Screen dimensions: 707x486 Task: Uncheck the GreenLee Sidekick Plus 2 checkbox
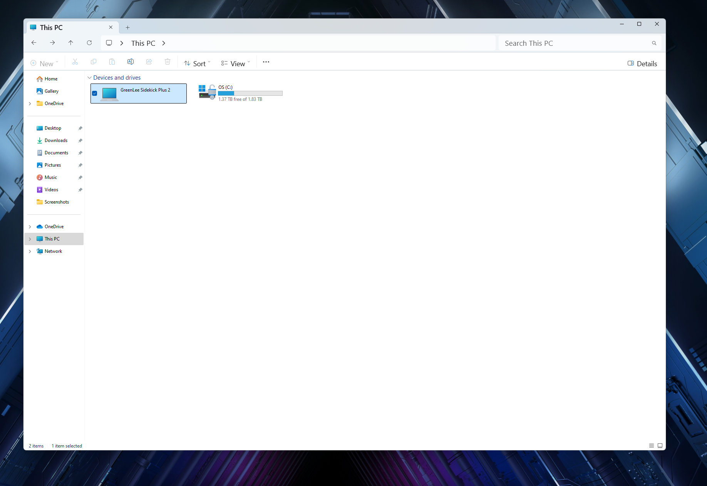pos(95,93)
